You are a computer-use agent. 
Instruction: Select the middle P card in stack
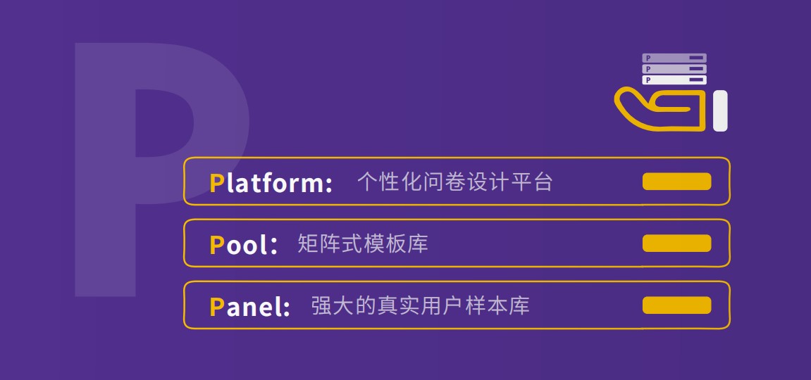click(674, 69)
